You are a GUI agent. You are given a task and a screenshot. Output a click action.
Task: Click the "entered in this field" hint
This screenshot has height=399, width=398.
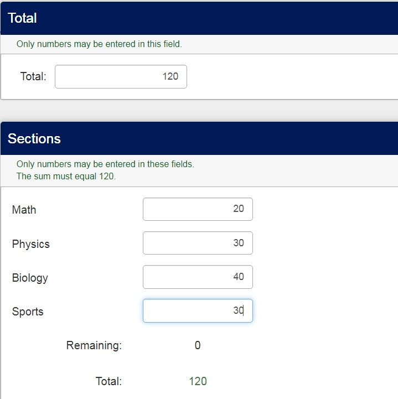[99, 44]
